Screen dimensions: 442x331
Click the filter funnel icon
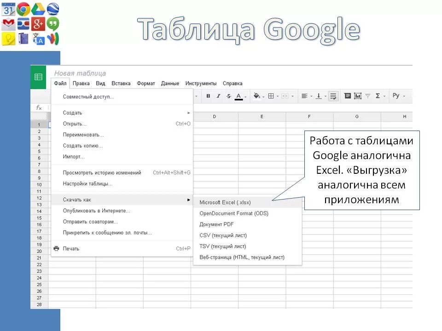click(367, 96)
